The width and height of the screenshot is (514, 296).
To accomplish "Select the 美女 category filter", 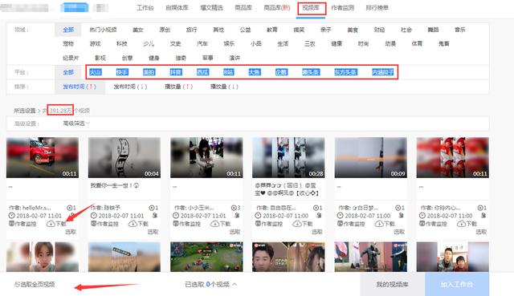I will coord(138,30).
